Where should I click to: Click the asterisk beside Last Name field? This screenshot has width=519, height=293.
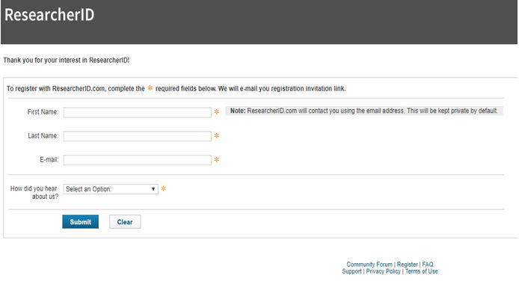tap(216, 136)
